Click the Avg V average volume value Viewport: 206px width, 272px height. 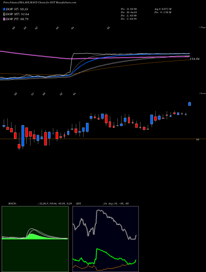click(162, 9)
